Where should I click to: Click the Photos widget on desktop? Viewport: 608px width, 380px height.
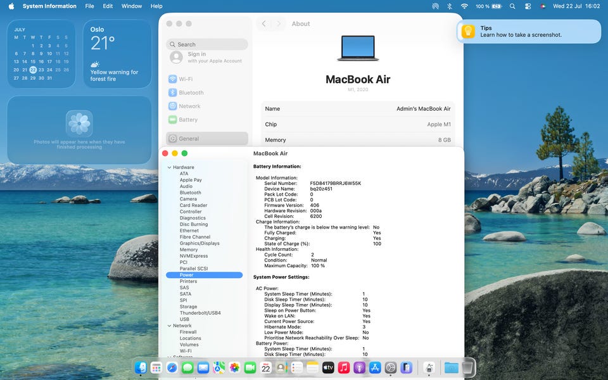[79, 130]
